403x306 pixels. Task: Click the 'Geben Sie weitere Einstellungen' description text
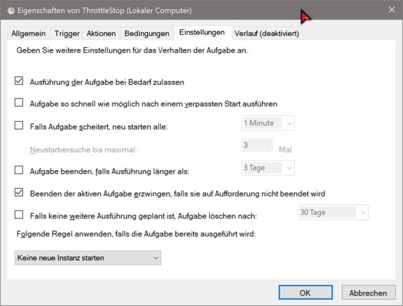pyautogui.click(x=132, y=50)
